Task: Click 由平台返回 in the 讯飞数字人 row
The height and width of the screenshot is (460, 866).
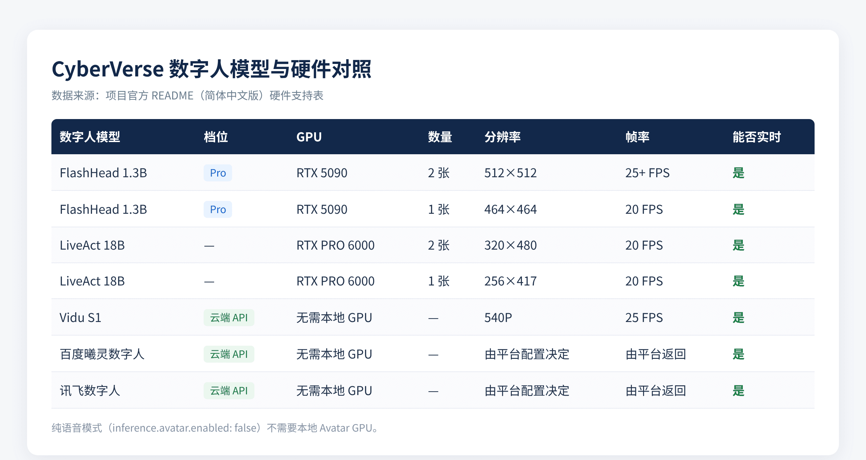Action: tap(656, 391)
